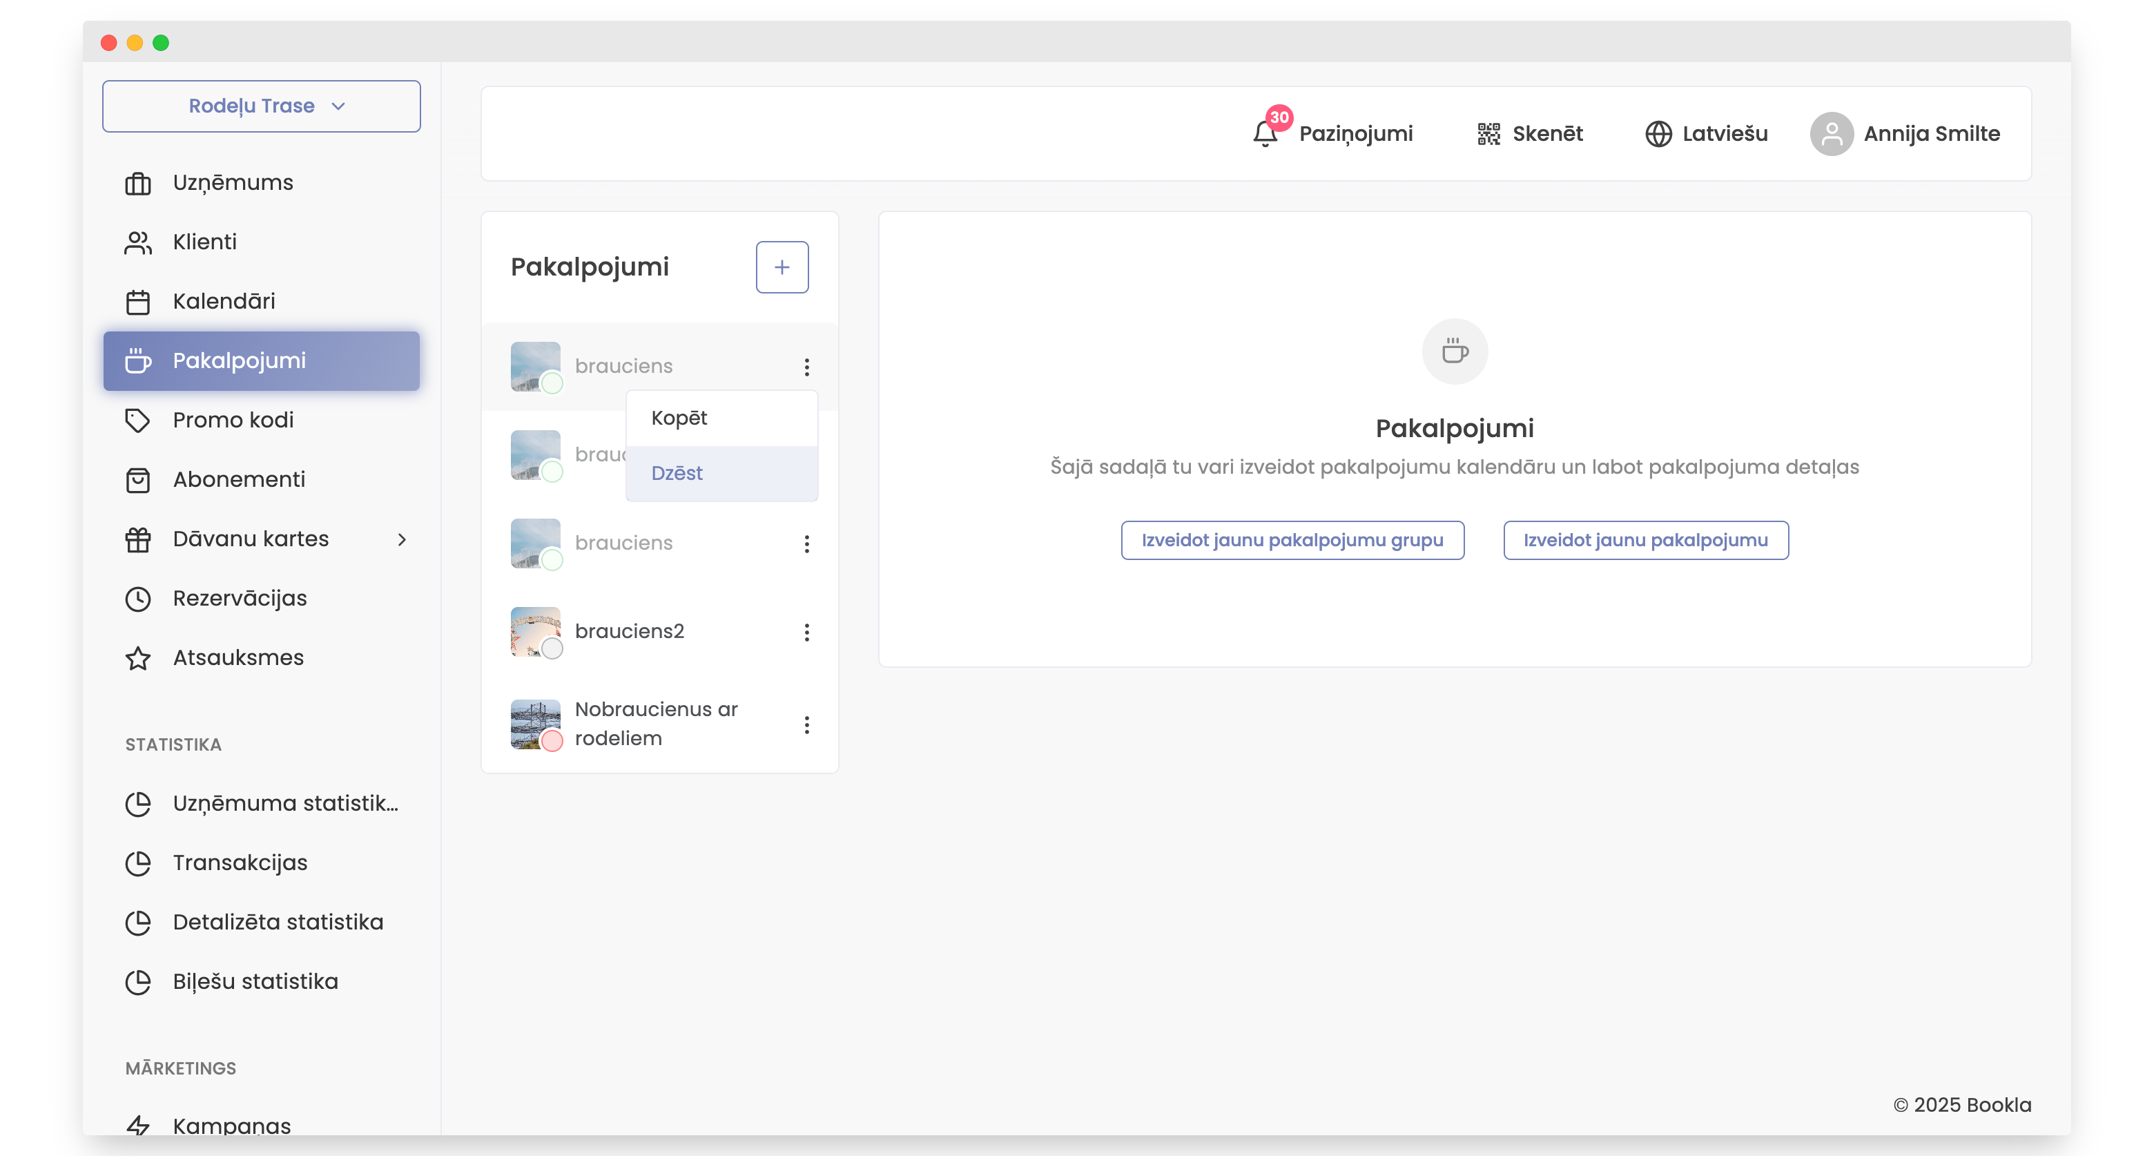Select Kopēt in context menu
This screenshot has height=1156, width=2154.
point(679,418)
